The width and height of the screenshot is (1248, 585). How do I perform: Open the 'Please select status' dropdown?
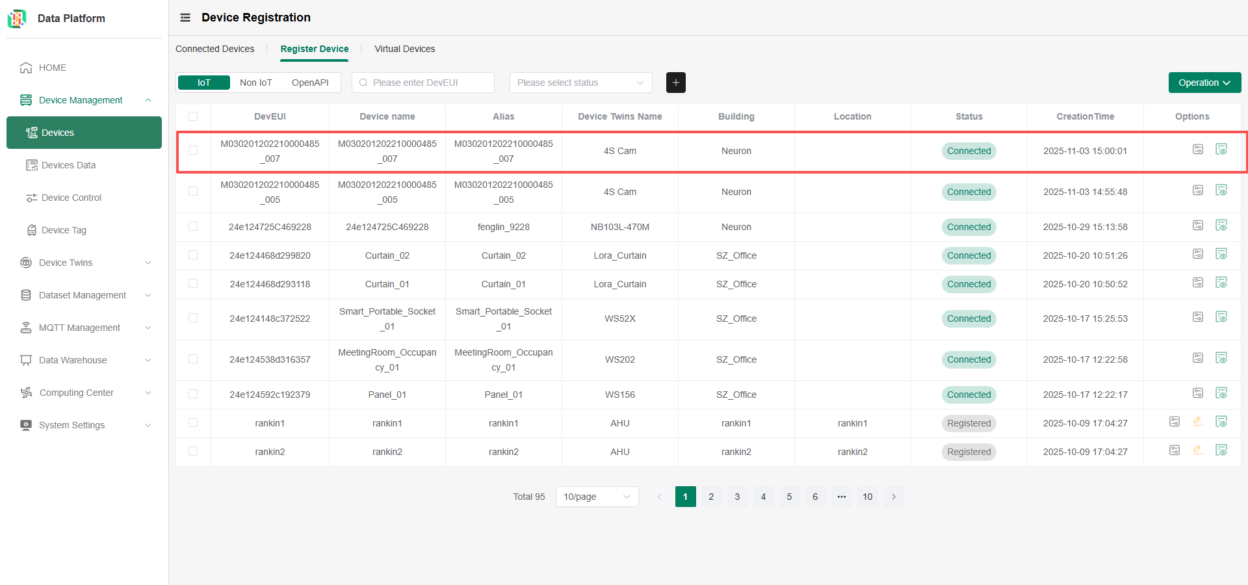pyautogui.click(x=580, y=83)
